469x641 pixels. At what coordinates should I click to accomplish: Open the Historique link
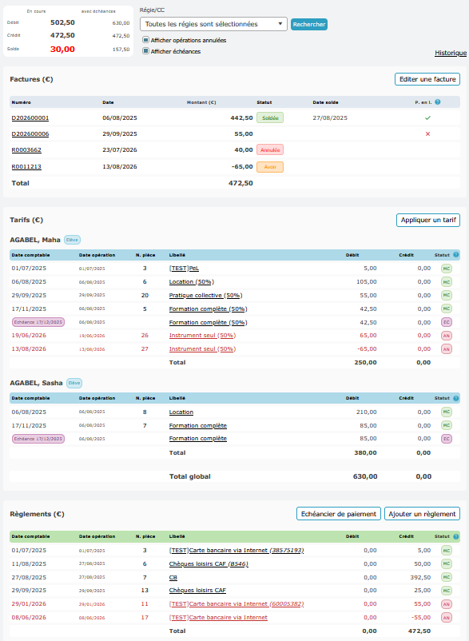click(450, 53)
